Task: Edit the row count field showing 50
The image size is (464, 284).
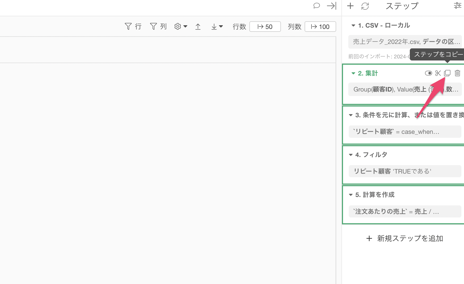Action: 265,27
